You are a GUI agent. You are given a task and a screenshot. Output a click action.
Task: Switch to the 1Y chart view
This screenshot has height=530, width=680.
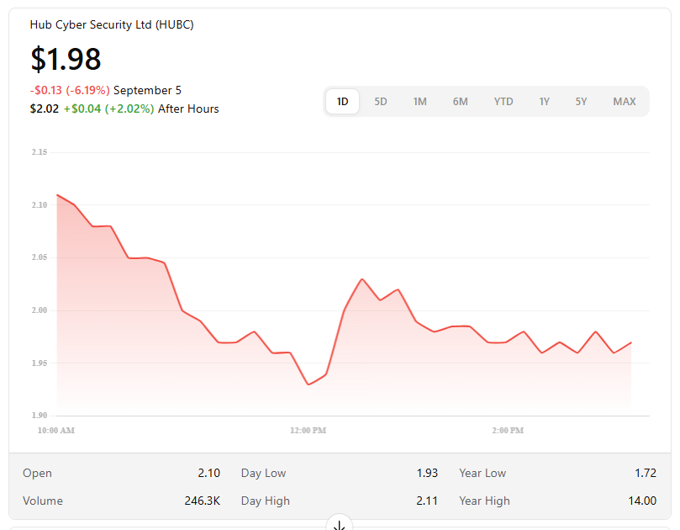545,102
